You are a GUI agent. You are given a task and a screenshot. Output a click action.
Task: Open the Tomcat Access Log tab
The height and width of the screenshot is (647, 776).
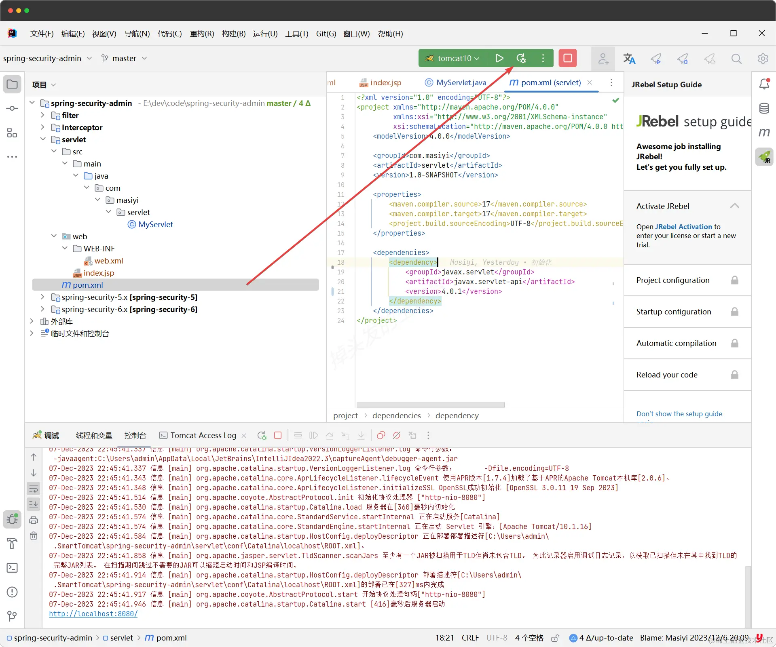click(198, 435)
